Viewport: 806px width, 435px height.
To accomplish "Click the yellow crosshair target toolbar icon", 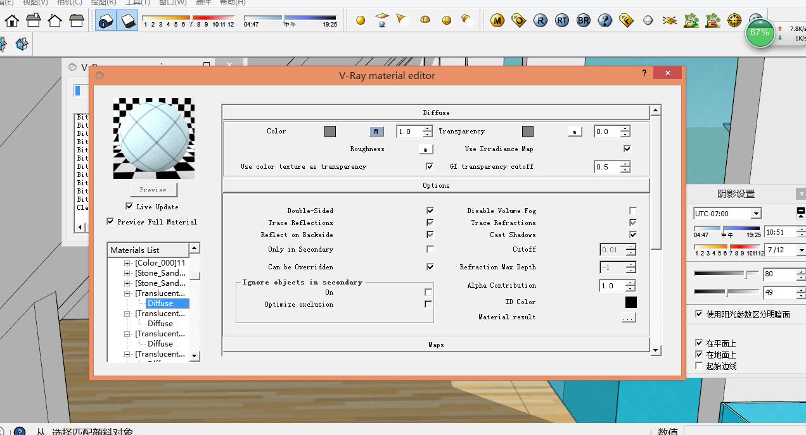I will point(734,20).
